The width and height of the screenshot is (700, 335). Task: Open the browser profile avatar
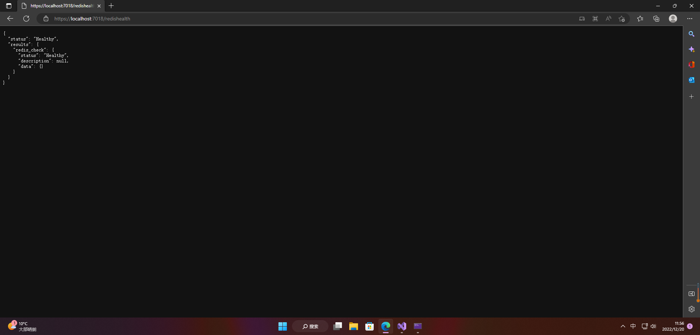pos(673,19)
